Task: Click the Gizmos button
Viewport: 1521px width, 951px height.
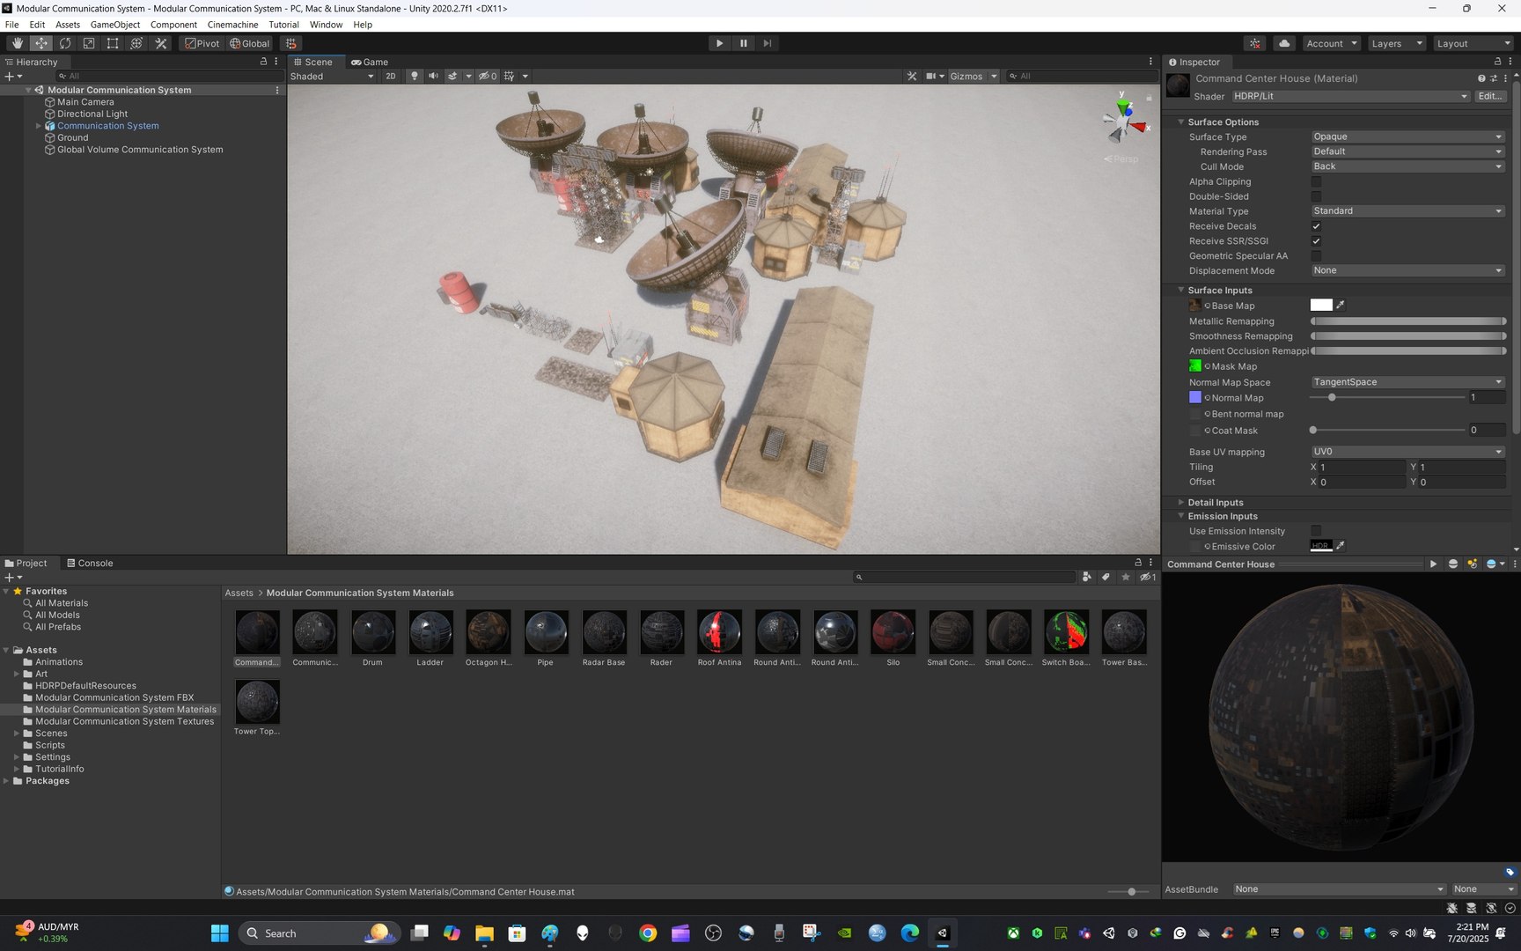Action: coord(966,76)
